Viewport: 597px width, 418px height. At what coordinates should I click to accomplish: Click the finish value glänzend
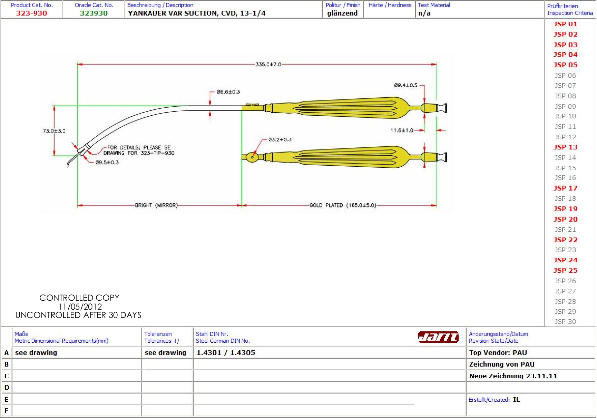coord(342,13)
